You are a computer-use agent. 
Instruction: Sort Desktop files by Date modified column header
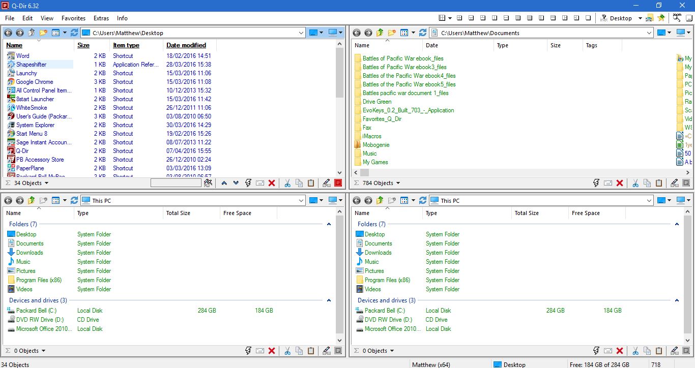point(186,45)
